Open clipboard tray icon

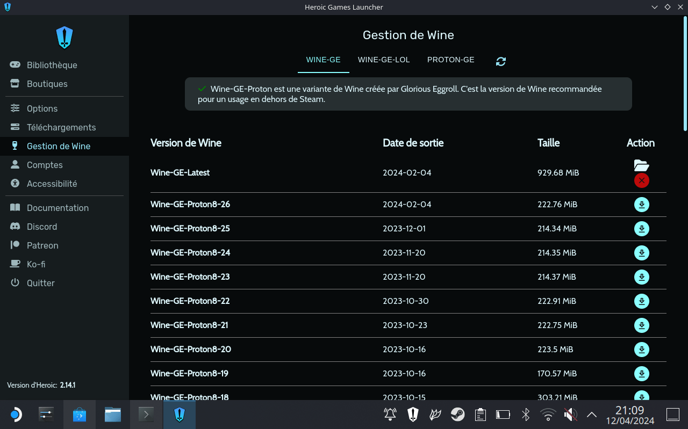[x=481, y=415]
